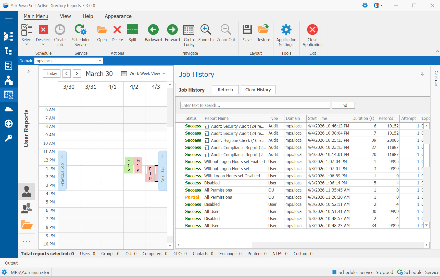Pin the Job History panel
The width and height of the screenshot is (440, 277).
pyautogui.click(x=422, y=74)
